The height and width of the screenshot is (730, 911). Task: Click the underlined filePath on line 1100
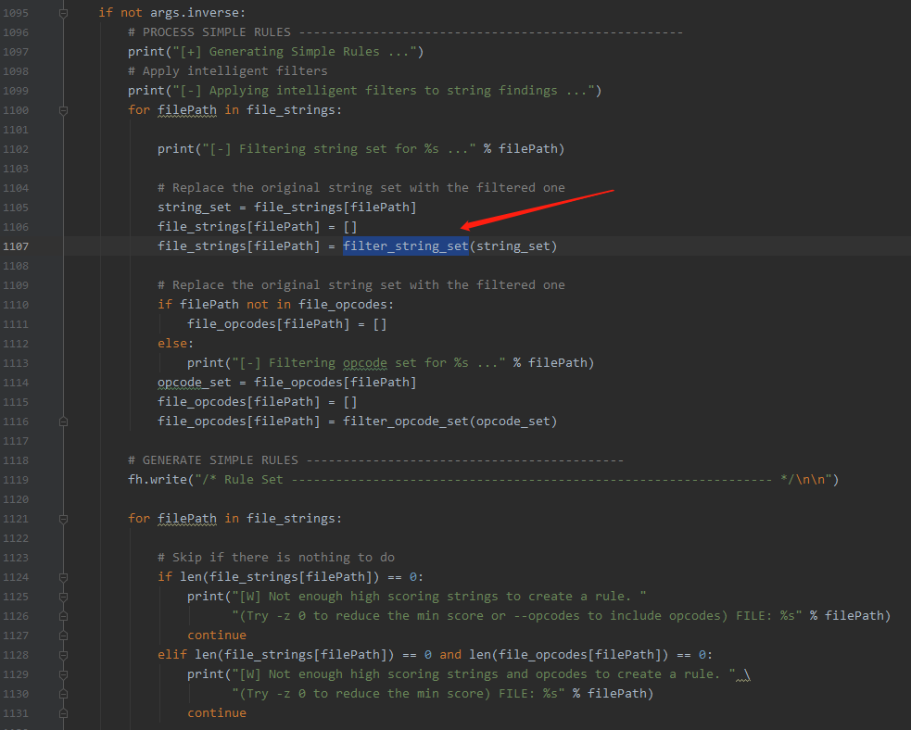coord(187,109)
